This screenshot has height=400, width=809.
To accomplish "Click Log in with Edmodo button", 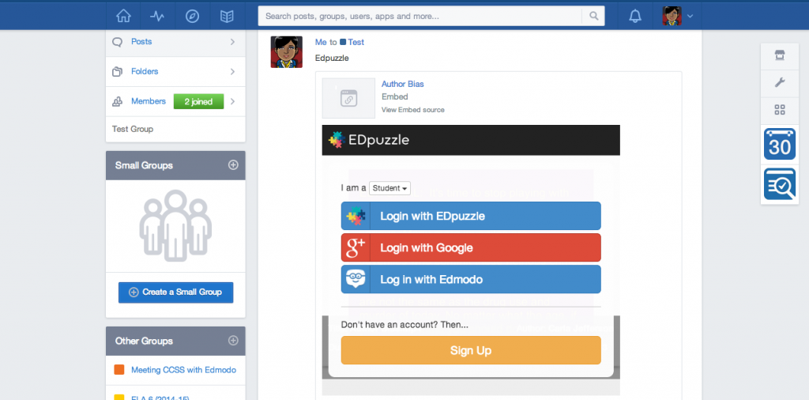I will 471,279.
